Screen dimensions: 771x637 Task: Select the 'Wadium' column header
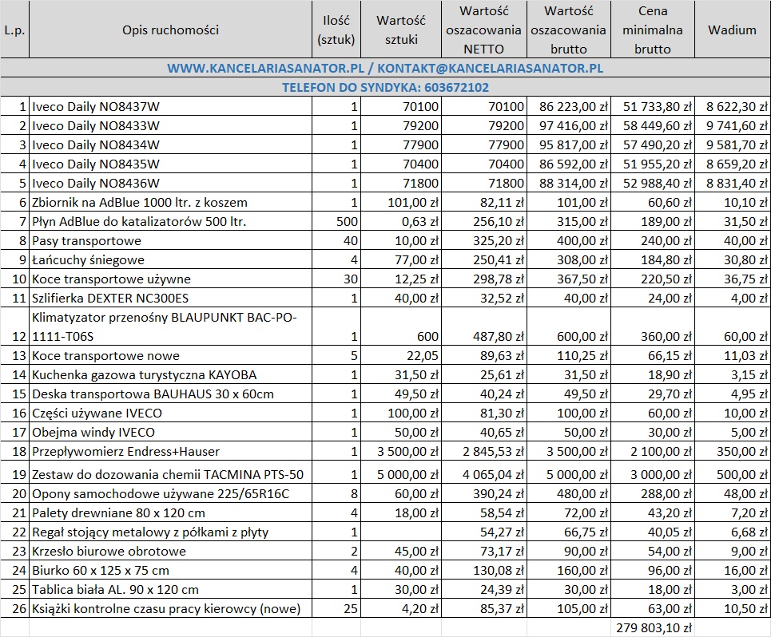click(732, 30)
